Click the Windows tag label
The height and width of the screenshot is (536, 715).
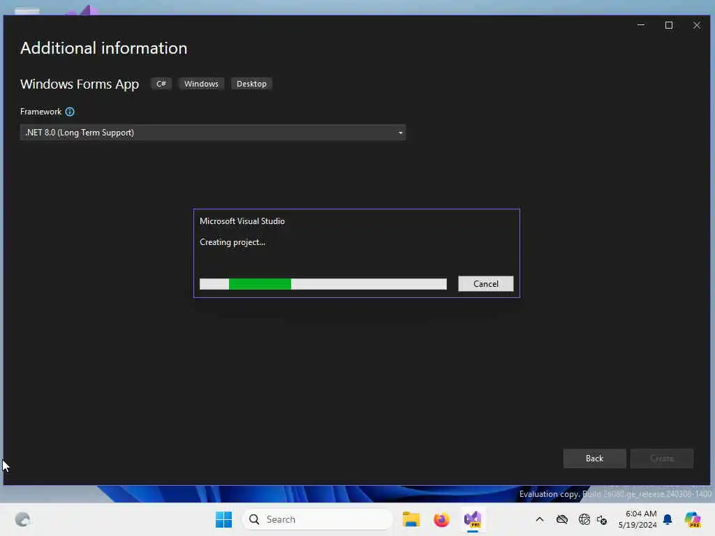(x=201, y=84)
